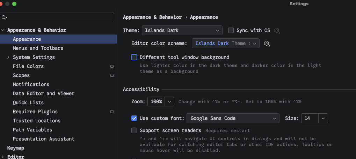This screenshot has width=356, height=159.
Task: Select Menus and Toolbars in sidebar
Action: [x=38, y=48]
